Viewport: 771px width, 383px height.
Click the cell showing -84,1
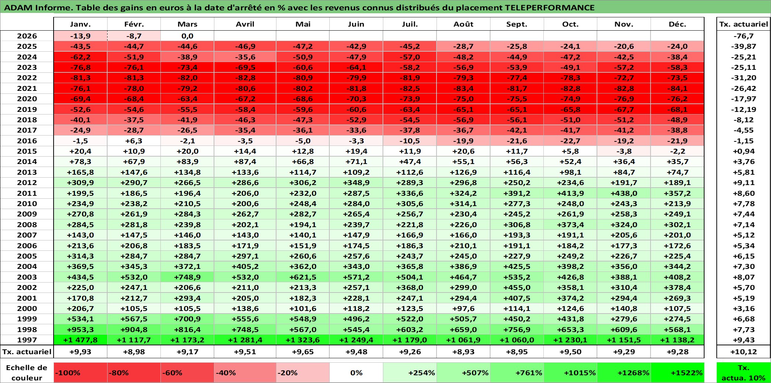tap(677, 88)
